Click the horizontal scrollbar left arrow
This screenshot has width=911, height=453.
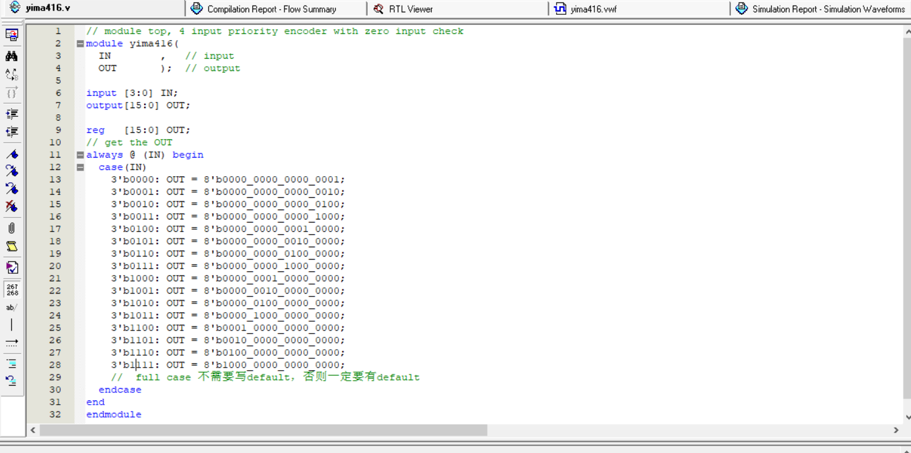tap(33, 430)
